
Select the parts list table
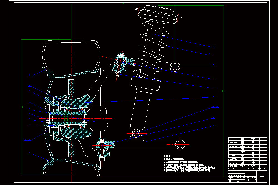(247, 152)
